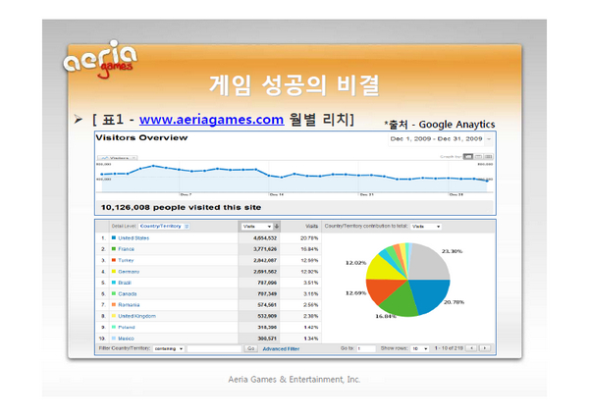Viewport: 589px width, 416px height.
Task: Select the last Graph by view icon
Action: (488, 157)
